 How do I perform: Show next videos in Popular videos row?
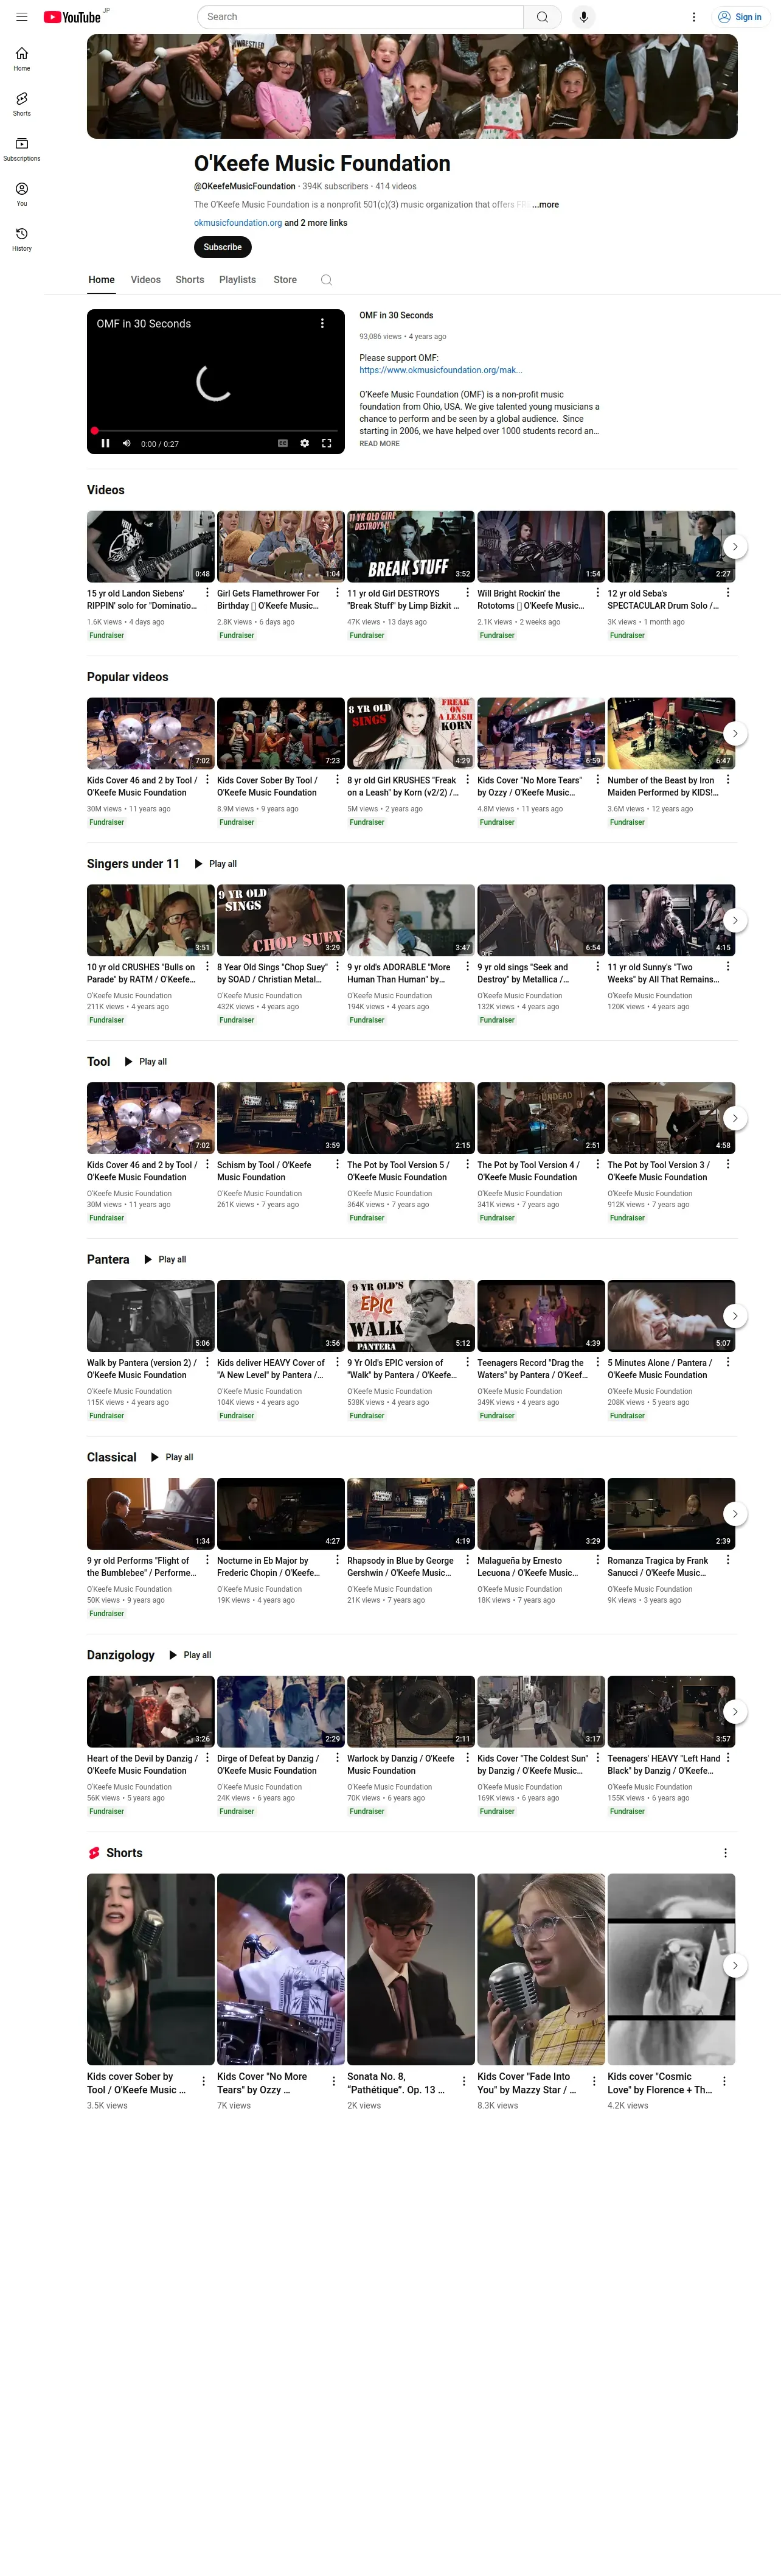click(x=735, y=734)
